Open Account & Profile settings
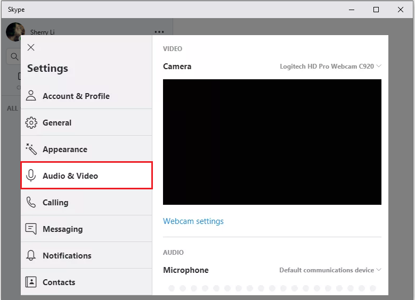The width and height of the screenshot is (415, 300). [86, 96]
